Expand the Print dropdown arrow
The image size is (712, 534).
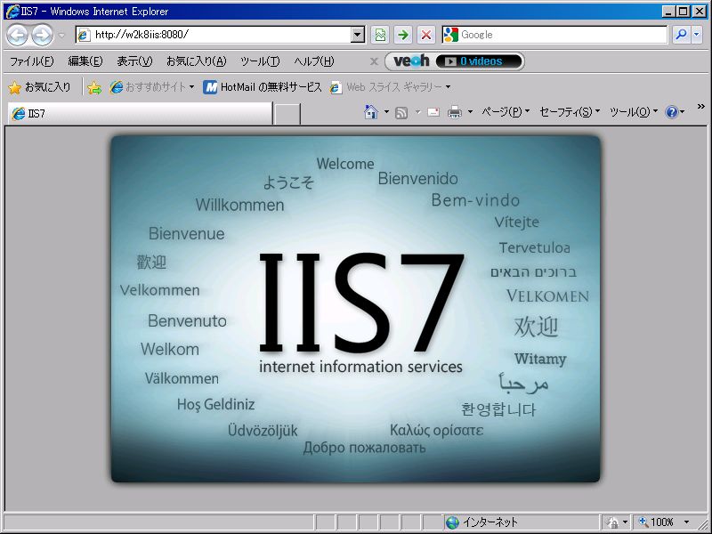tap(470, 112)
